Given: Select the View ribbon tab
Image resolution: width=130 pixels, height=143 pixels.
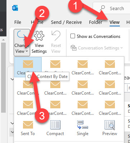Looking at the screenshot, I should point(115,22).
